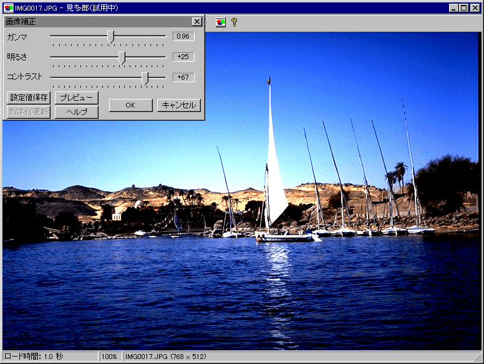484x364 pixels.
Task: Open help via the yellow question mark icon
Action: (x=235, y=22)
